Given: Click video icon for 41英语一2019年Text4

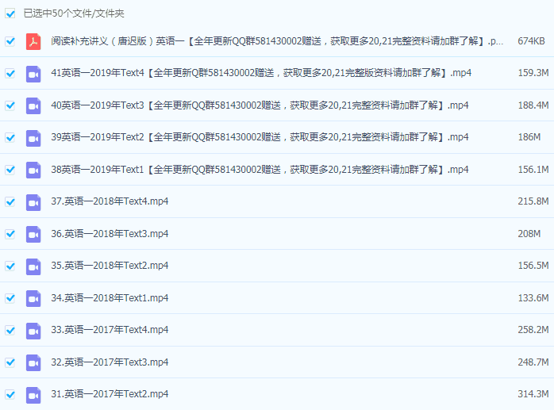Looking at the screenshot, I should click(x=33, y=74).
